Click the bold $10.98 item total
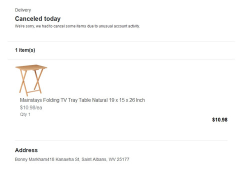Viewport: 250px width, 183px height. pos(219,119)
